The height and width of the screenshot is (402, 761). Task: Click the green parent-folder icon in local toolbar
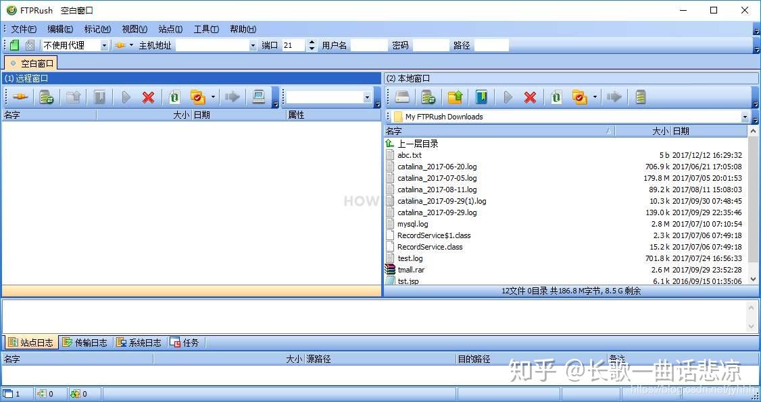click(454, 97)
